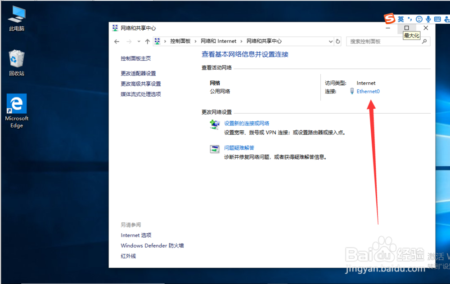Open recent locations dropdown arrow

[139, 41]
